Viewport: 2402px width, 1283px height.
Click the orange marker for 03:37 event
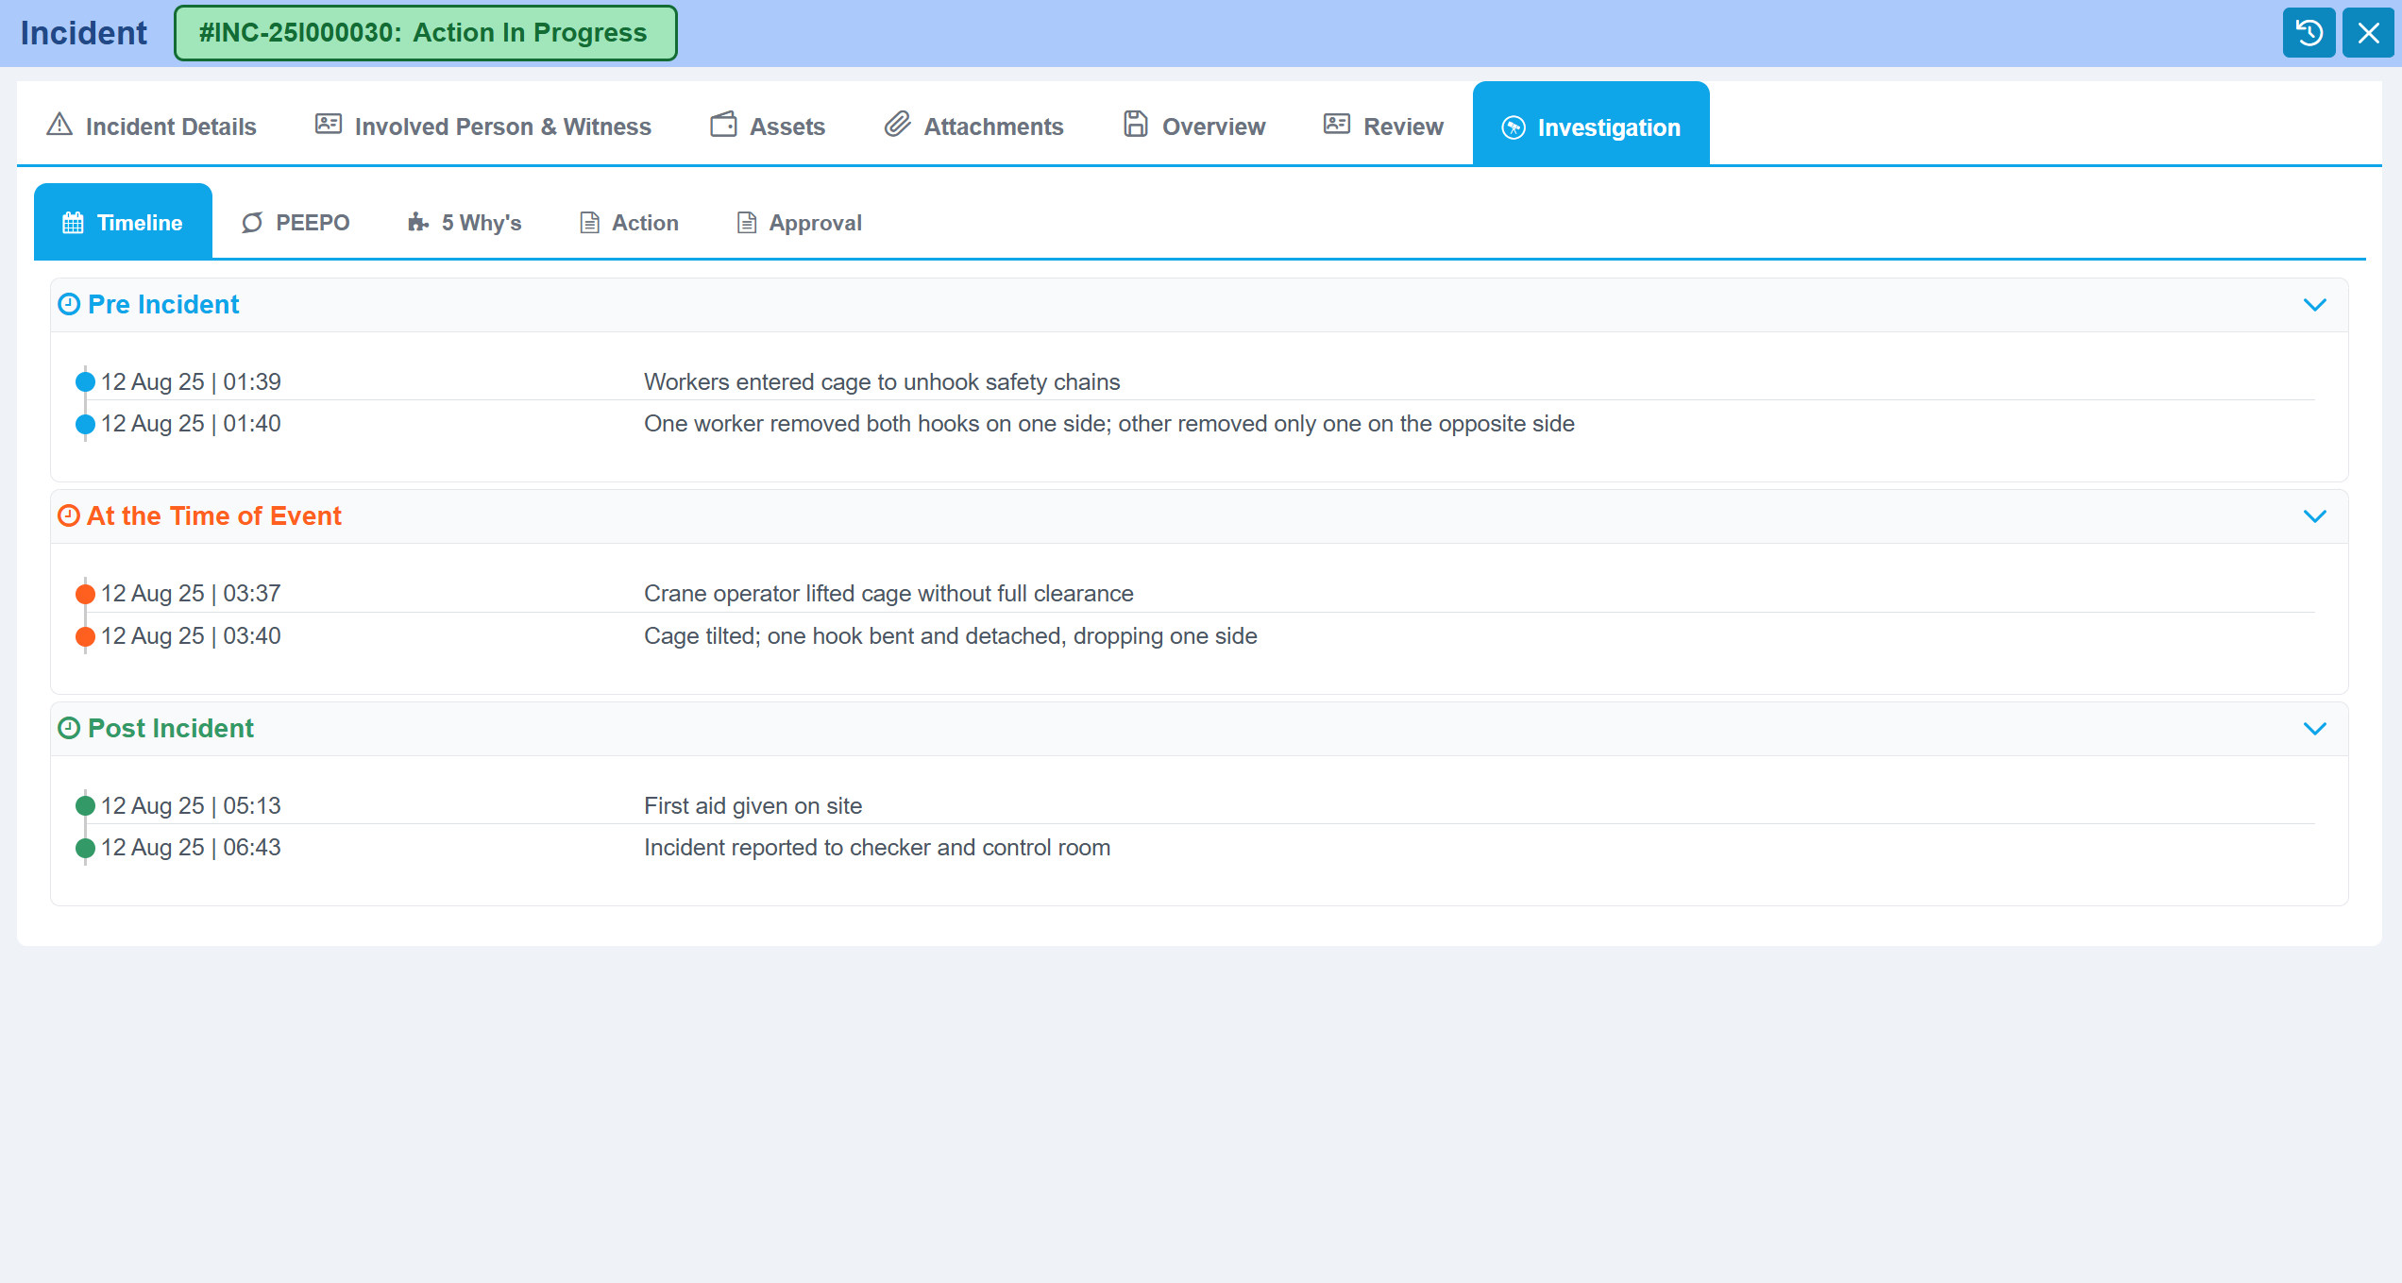85,594
